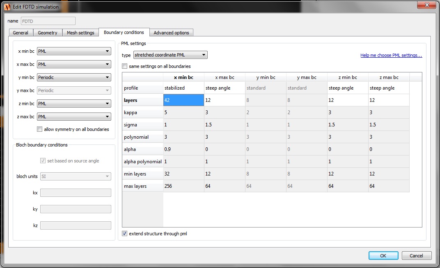Image resolution: width=440 pixels, height=268 pixels.
Task: Open the y min bc Periodic dropdown
Action: click(x=74, y=77)
